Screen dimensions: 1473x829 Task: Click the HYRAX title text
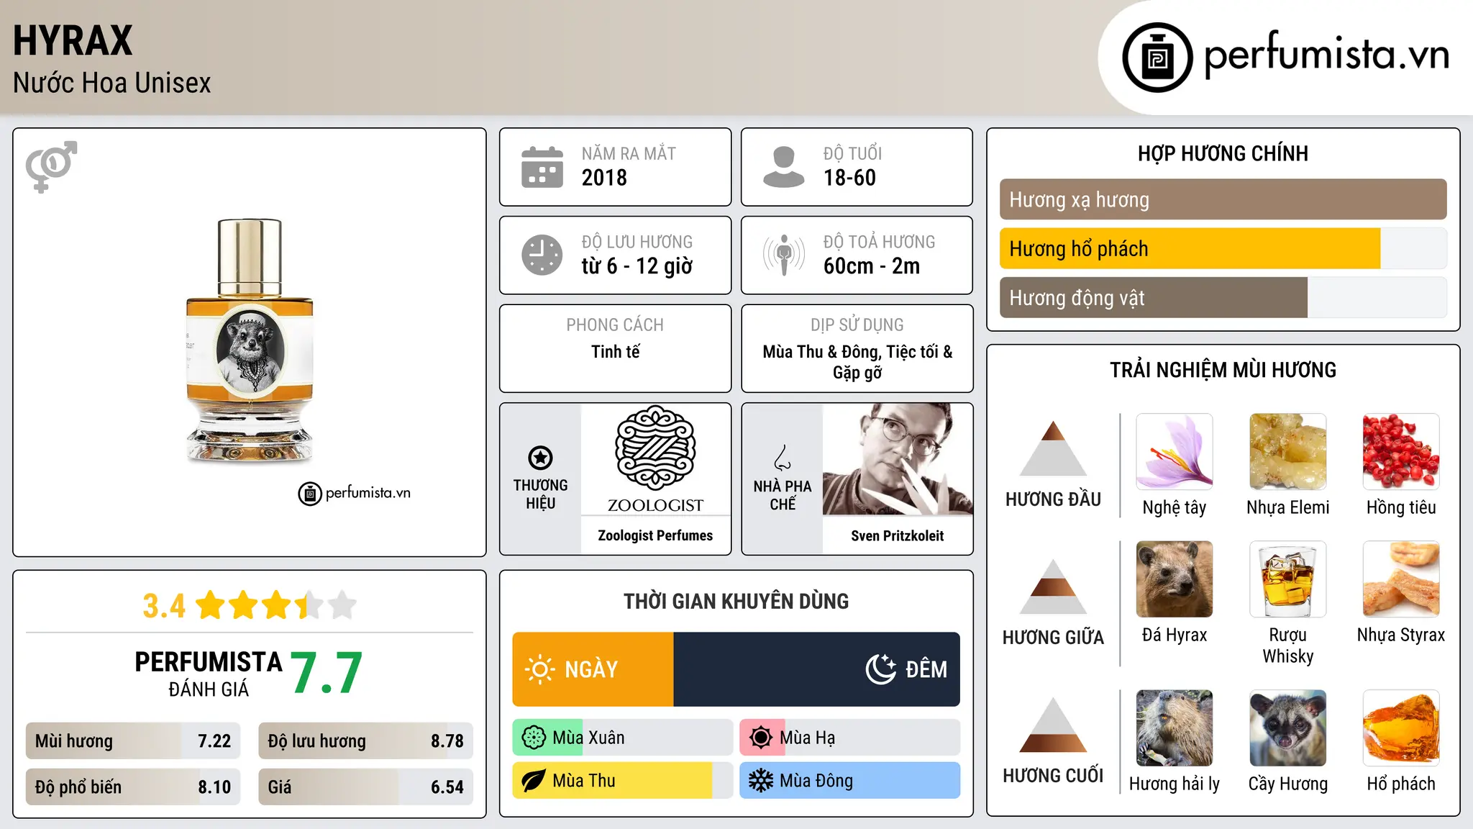click(x=73, y=40)
